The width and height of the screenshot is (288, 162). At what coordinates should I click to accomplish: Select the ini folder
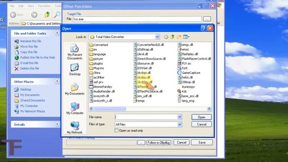93,49
